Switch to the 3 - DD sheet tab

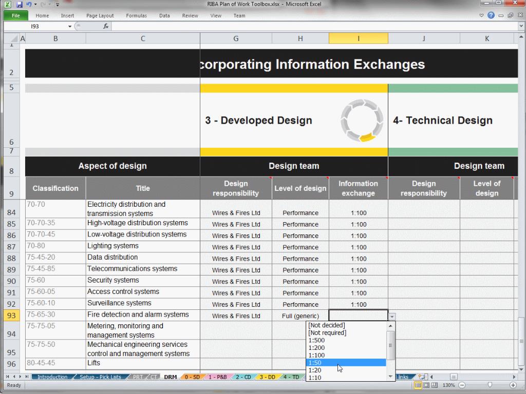click(267, 377)
